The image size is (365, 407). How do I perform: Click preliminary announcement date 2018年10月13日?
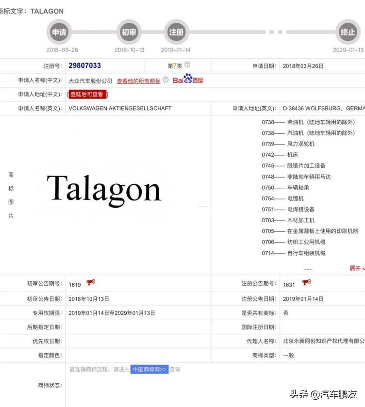[x=89, y=299]
